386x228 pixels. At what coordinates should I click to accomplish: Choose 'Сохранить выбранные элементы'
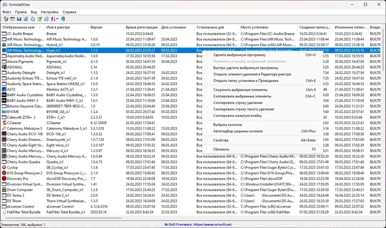pos(262,90)
